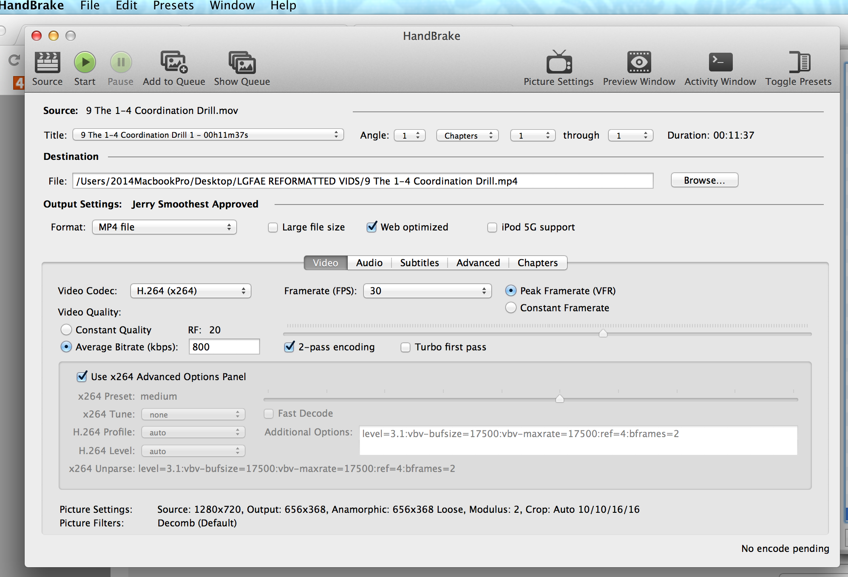Image resolution: width=848 pixels, height=577 pixels.
Task: Open the Chapters range-type dropdown
Action: pyautogui.click(x=468, y=135)
